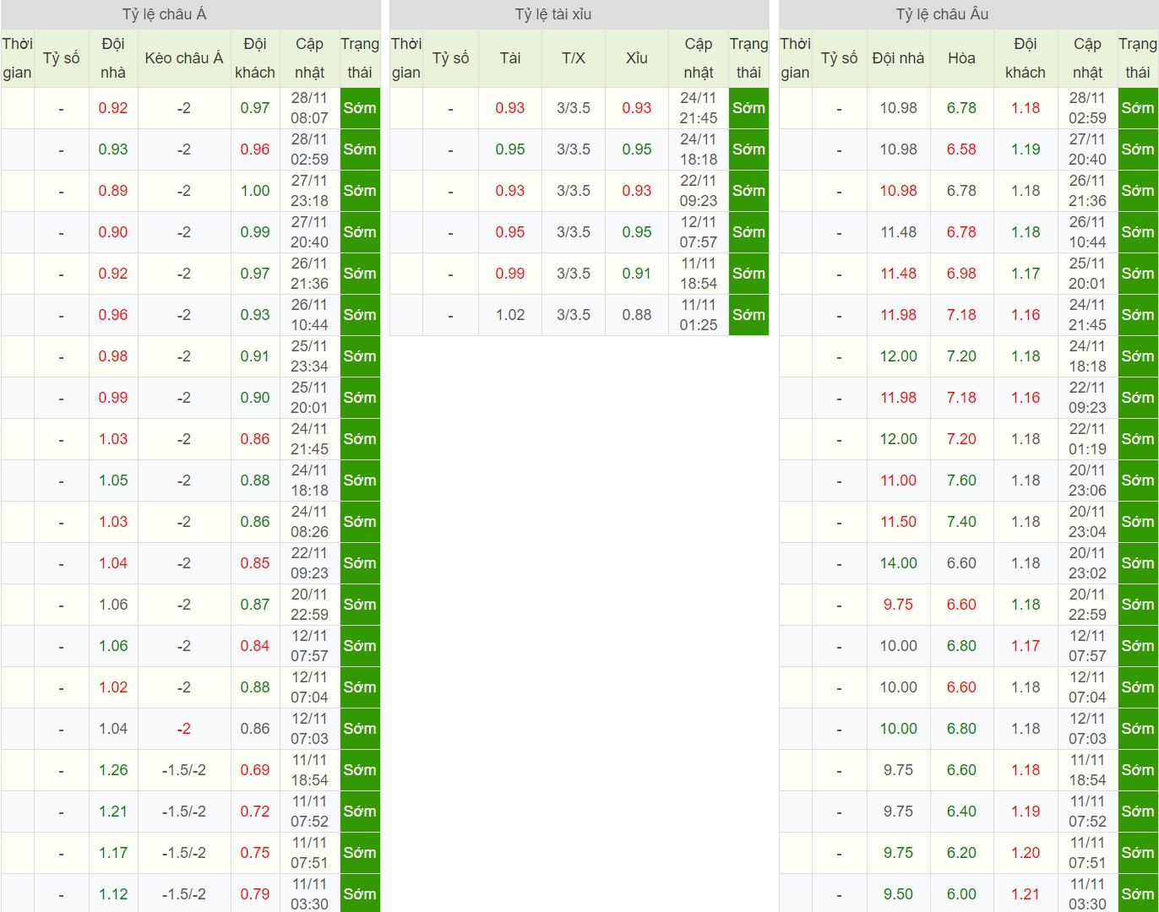Select the "Kèo châu Á" column header

click(184, 58)
